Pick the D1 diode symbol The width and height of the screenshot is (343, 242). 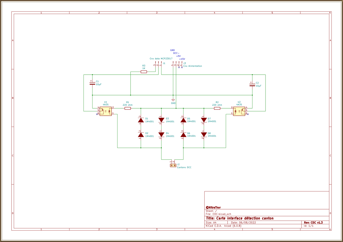(141, 120)
